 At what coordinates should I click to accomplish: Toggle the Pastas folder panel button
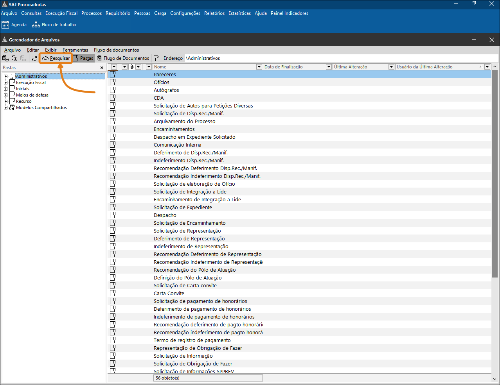83,58
